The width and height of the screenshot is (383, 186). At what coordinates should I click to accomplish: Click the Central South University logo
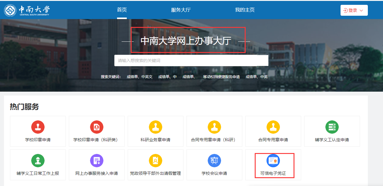pos(27,10)
